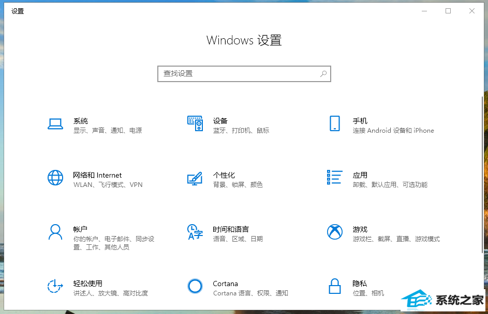The image size is (488, 314).
Task: Click the 轻松使用 title text
Action: (x=88, y=284)
